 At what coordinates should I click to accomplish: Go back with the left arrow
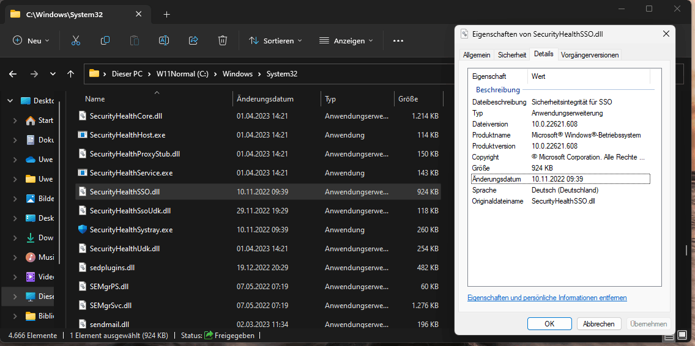pos(13,74)
